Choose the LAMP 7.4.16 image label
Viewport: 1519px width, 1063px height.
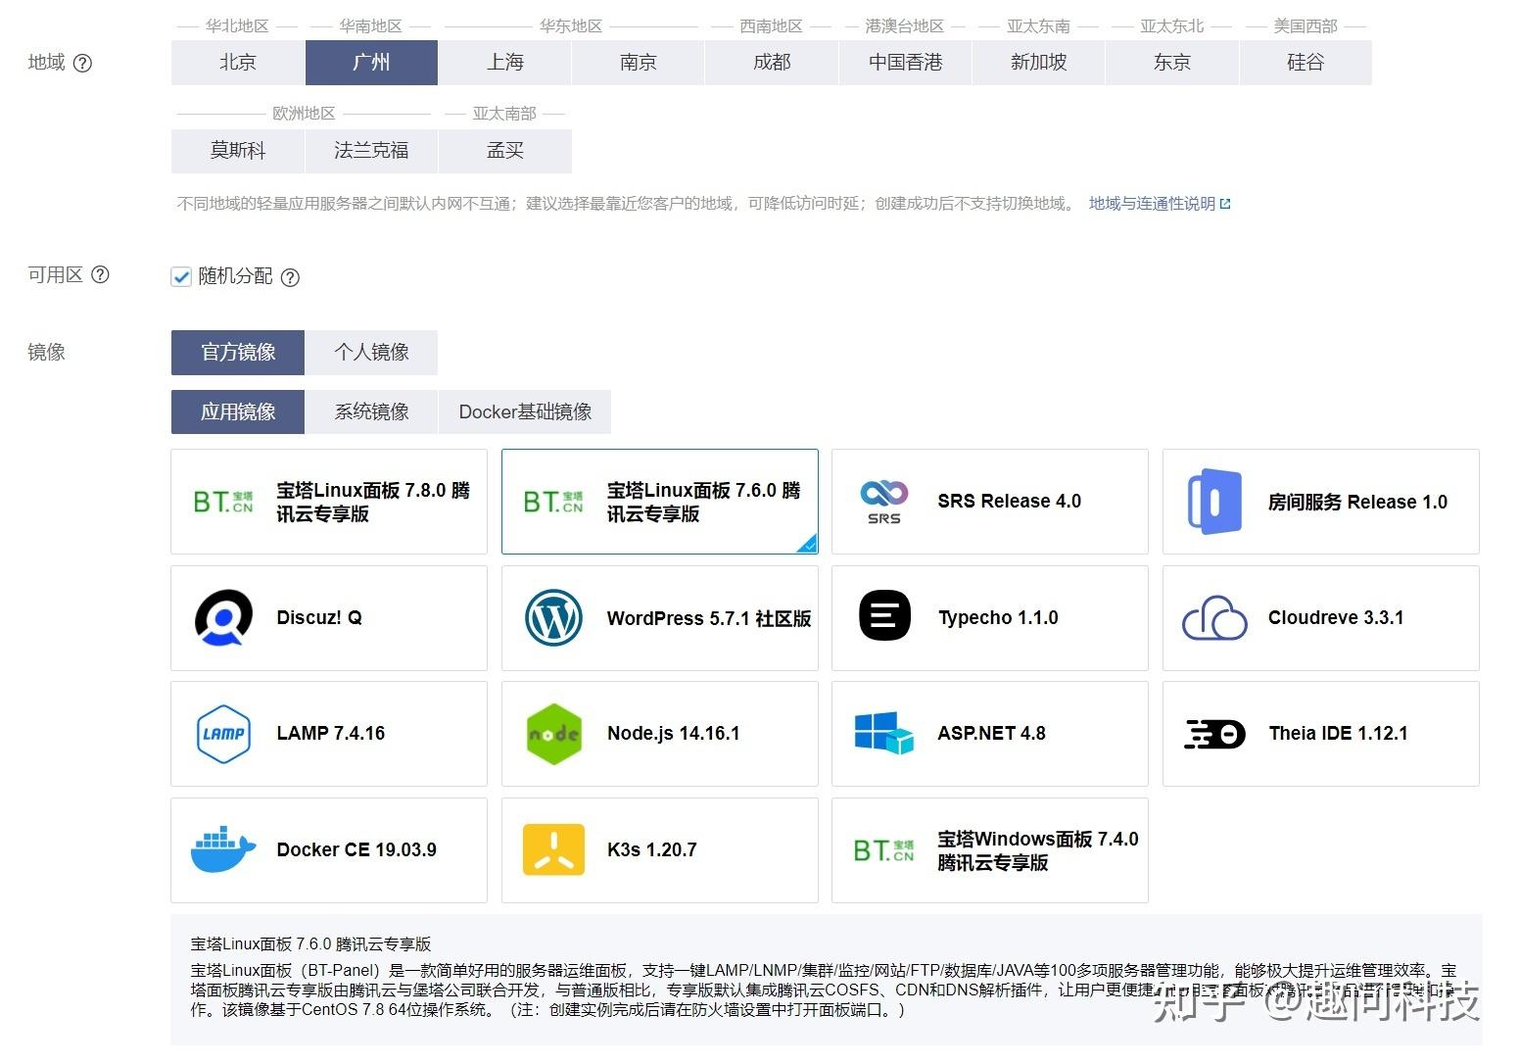click(330, 734)
